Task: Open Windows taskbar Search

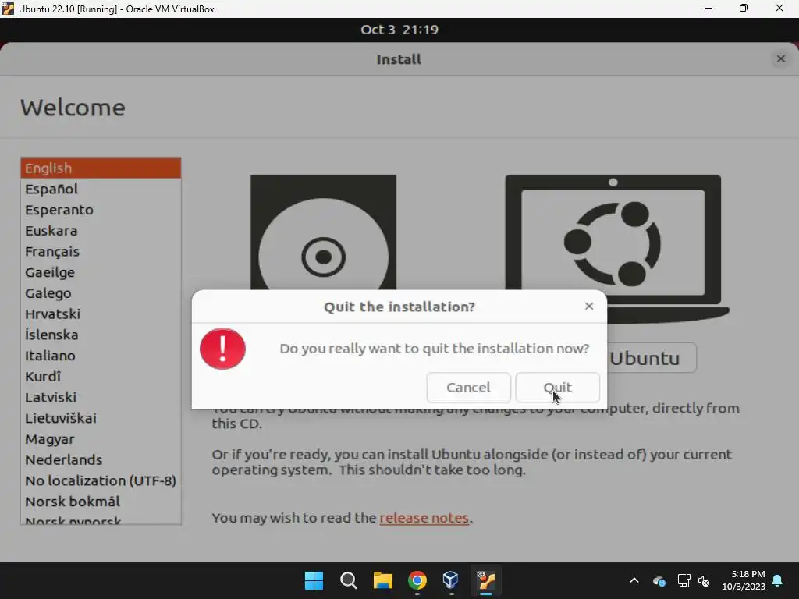Action: (x=349, y=580)
